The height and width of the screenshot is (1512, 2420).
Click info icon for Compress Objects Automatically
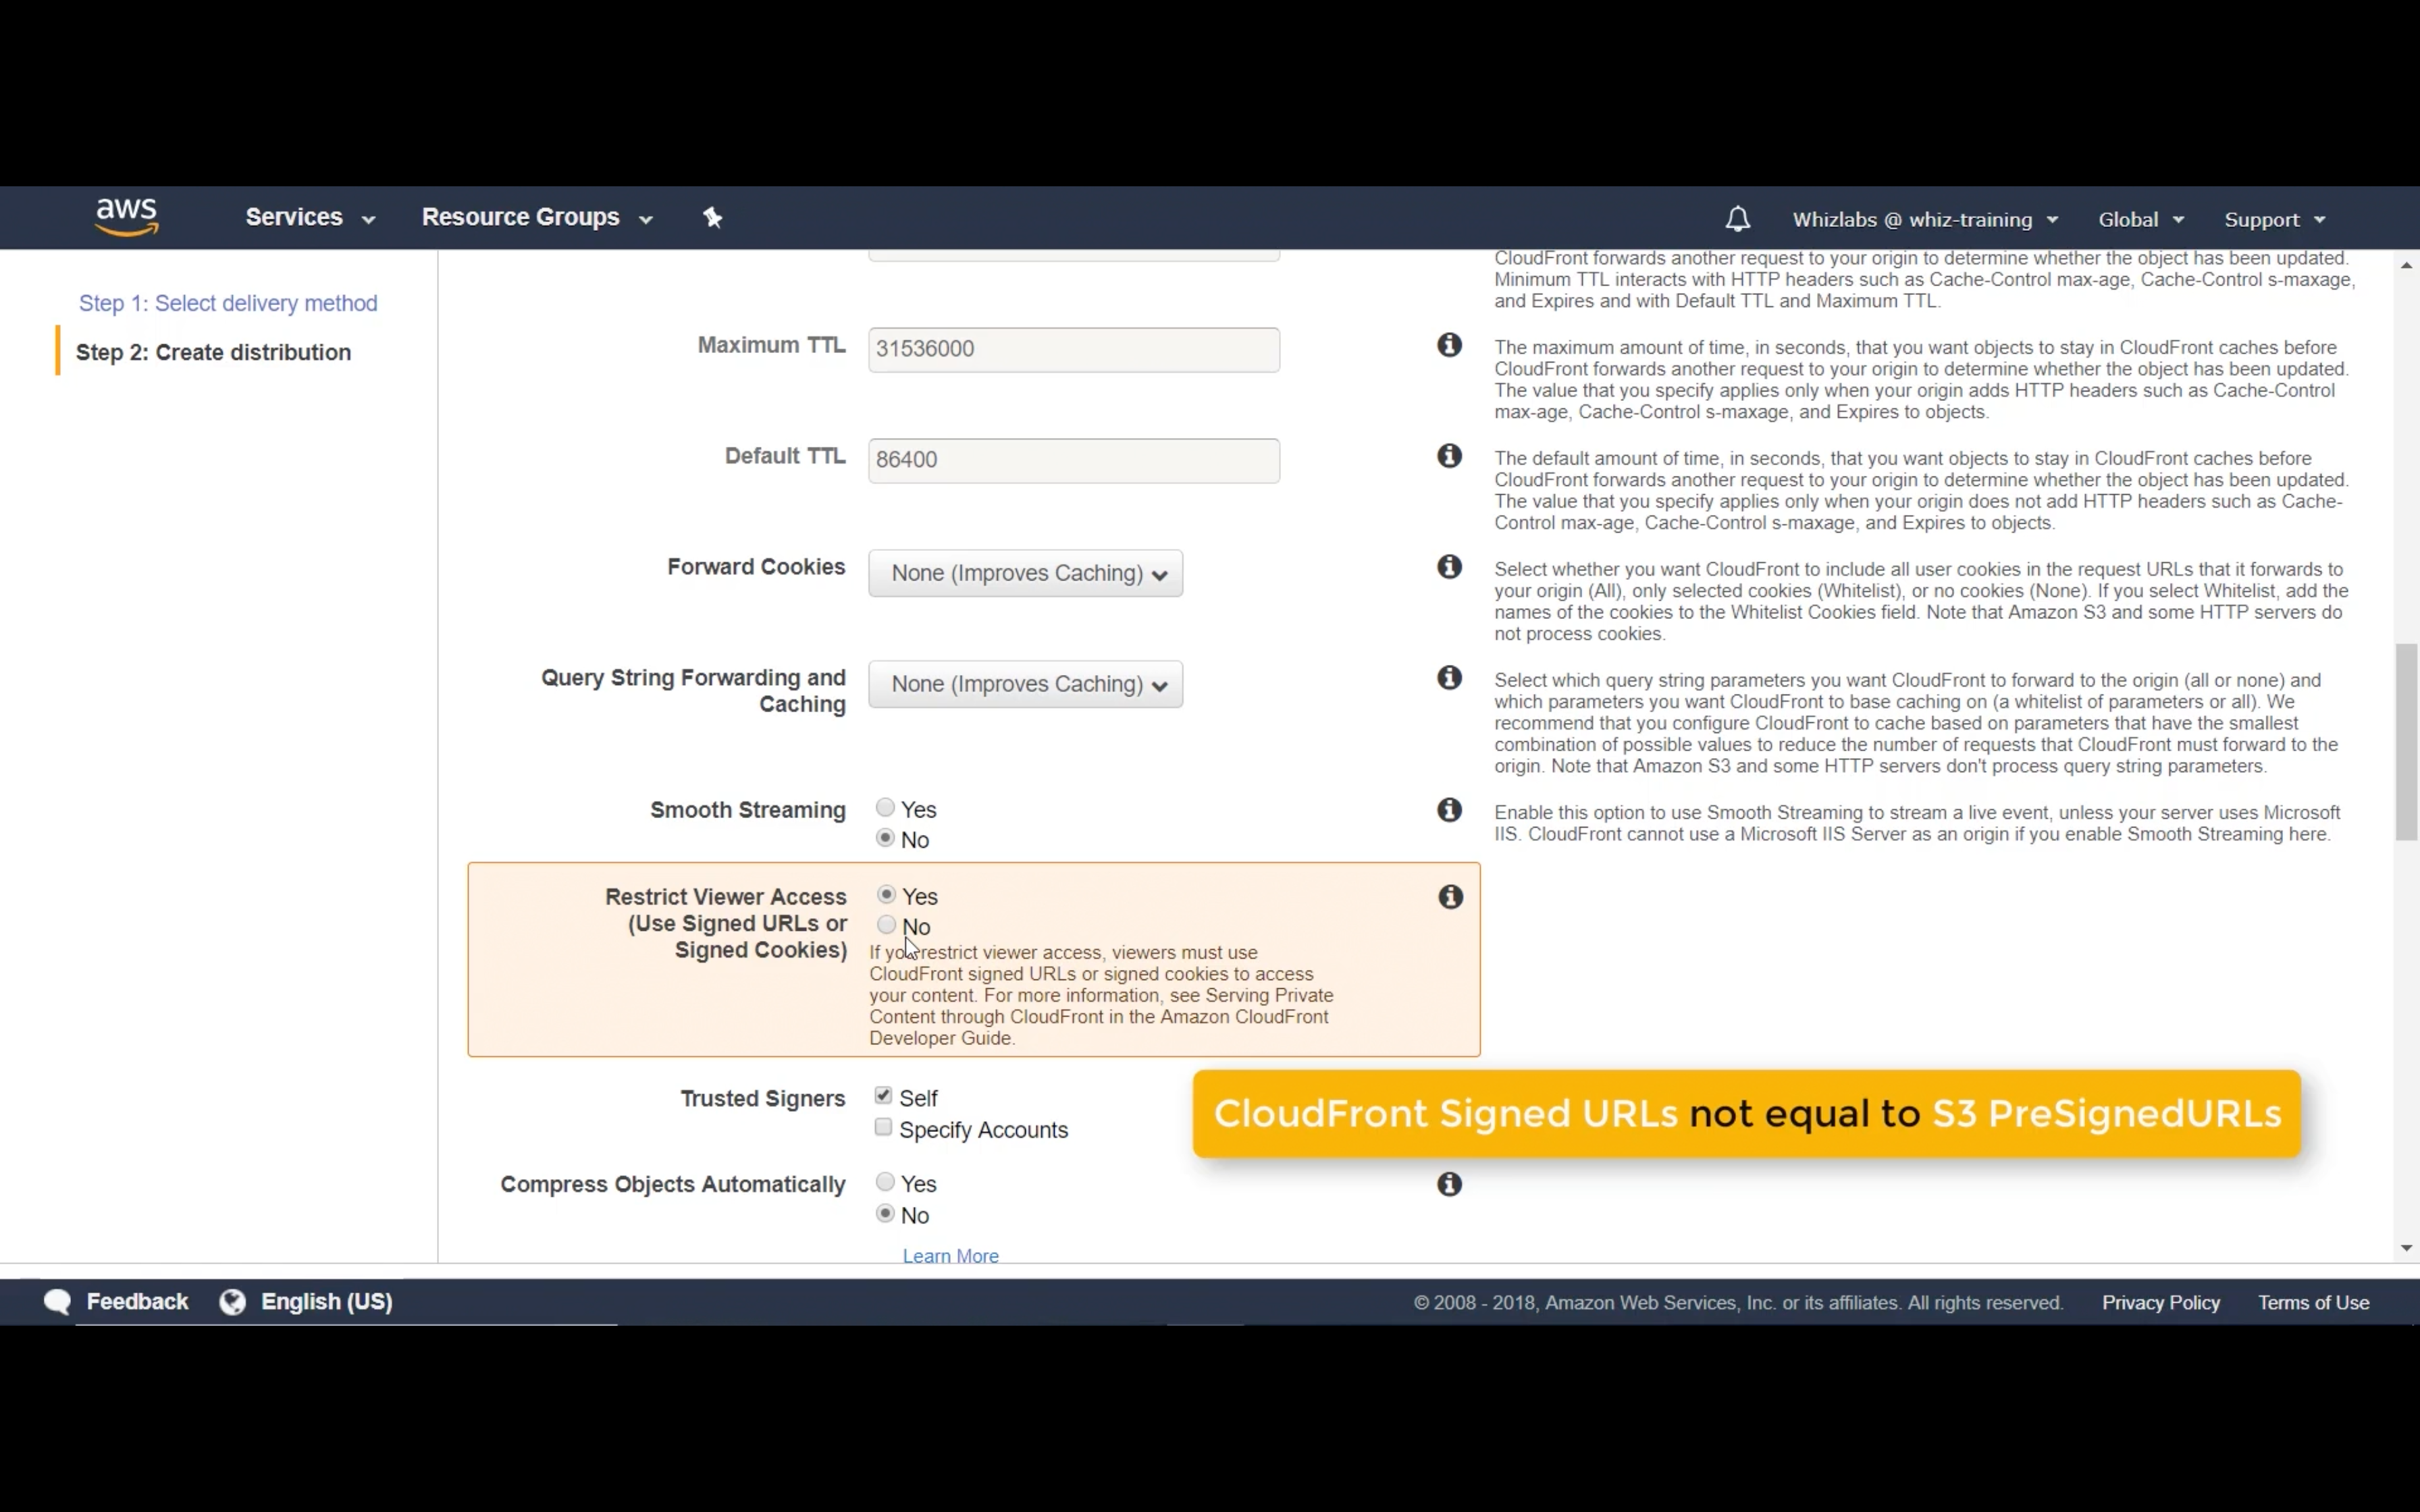point(1449,1185)
